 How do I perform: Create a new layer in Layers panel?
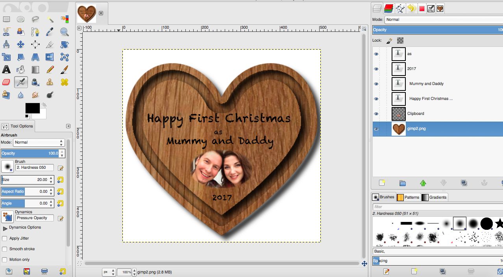(382, 183)
